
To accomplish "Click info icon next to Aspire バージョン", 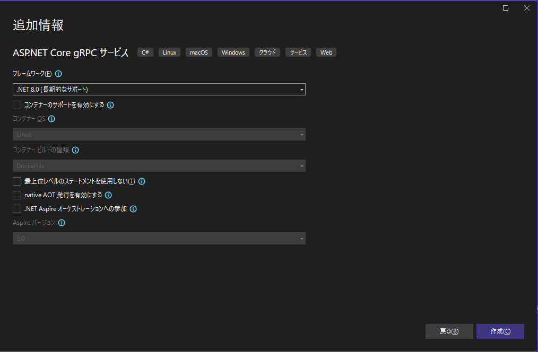I will point(62,223).
